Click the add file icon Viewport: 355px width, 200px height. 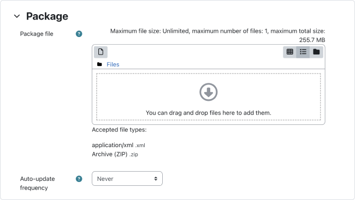(100, 52)
